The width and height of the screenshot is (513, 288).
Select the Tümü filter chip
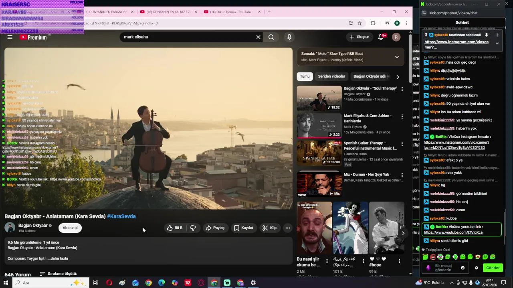pos(305,76)
